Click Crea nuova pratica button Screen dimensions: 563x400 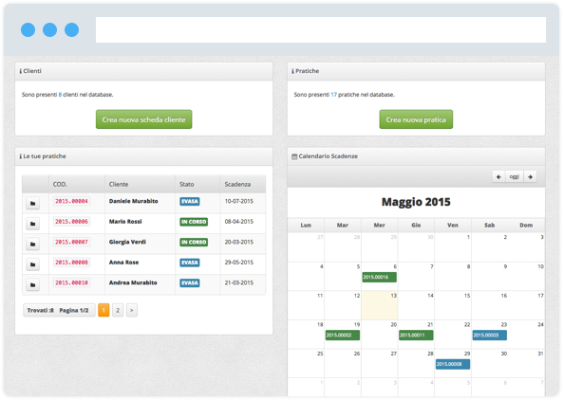[x=416, y=119]
